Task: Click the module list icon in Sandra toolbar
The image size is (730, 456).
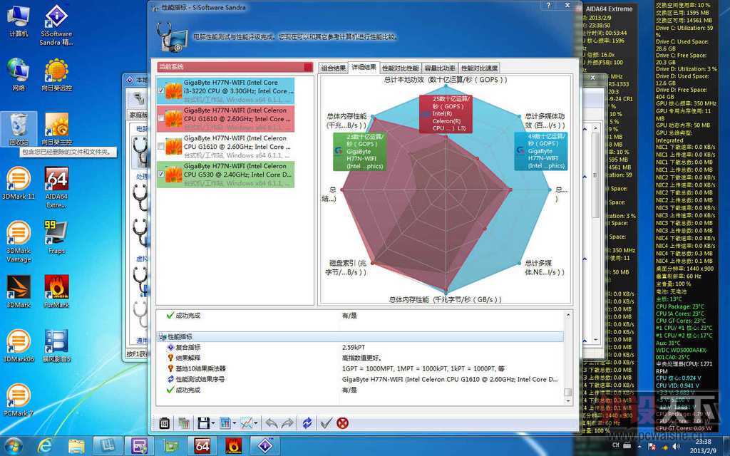Action: [x=164, y=423]
